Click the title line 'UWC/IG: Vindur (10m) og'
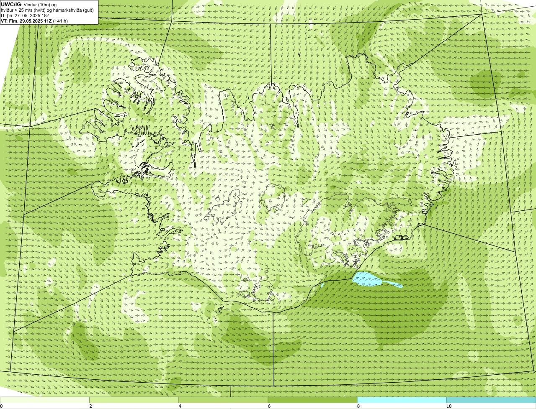Screen dimensions: 536x409 29,5
